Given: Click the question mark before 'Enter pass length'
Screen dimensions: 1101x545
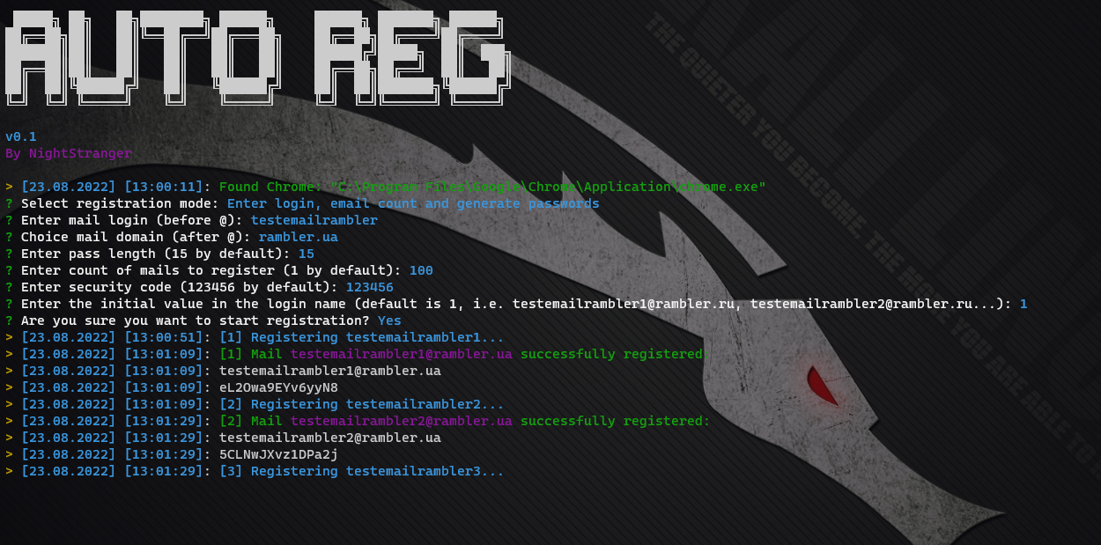Looking at the screenshot, I should coord(9,254).
